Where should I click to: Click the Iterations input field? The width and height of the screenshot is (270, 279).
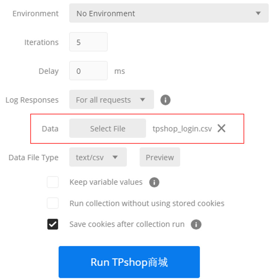click(x=88, y=42)
